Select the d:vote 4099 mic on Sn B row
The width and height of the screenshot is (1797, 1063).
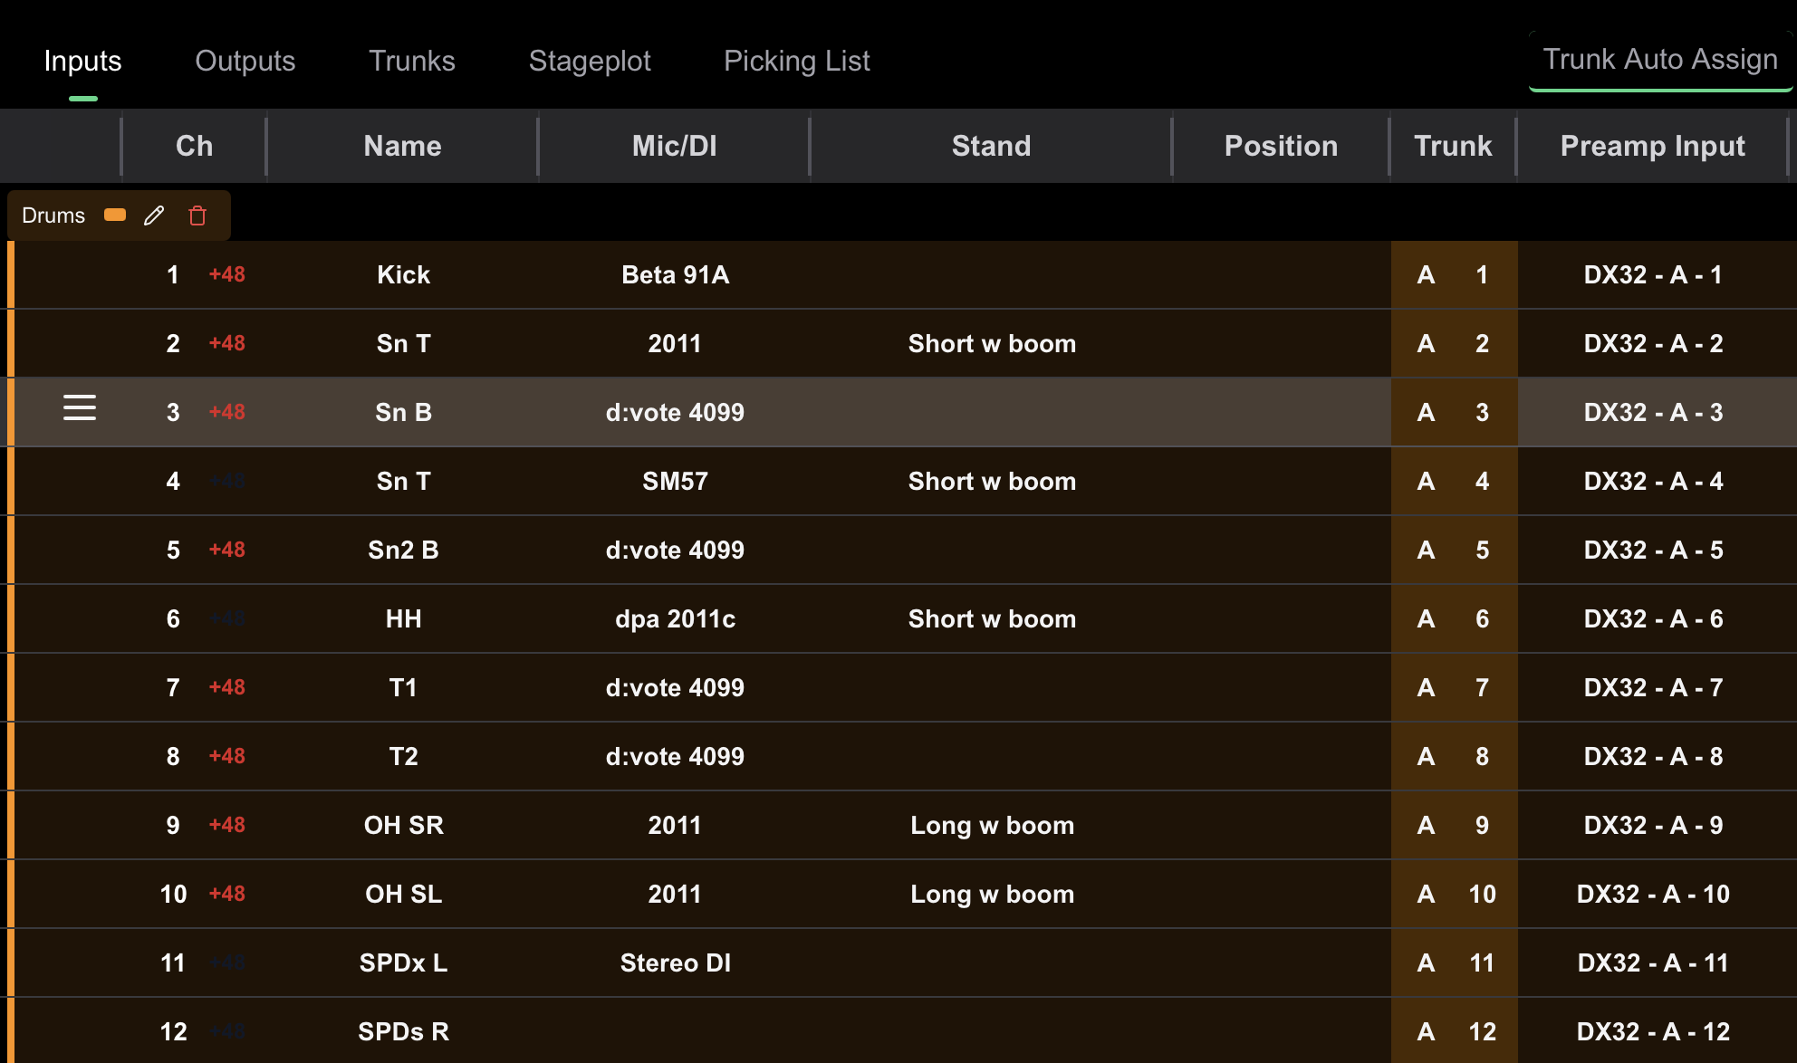(x=675, y=412)
